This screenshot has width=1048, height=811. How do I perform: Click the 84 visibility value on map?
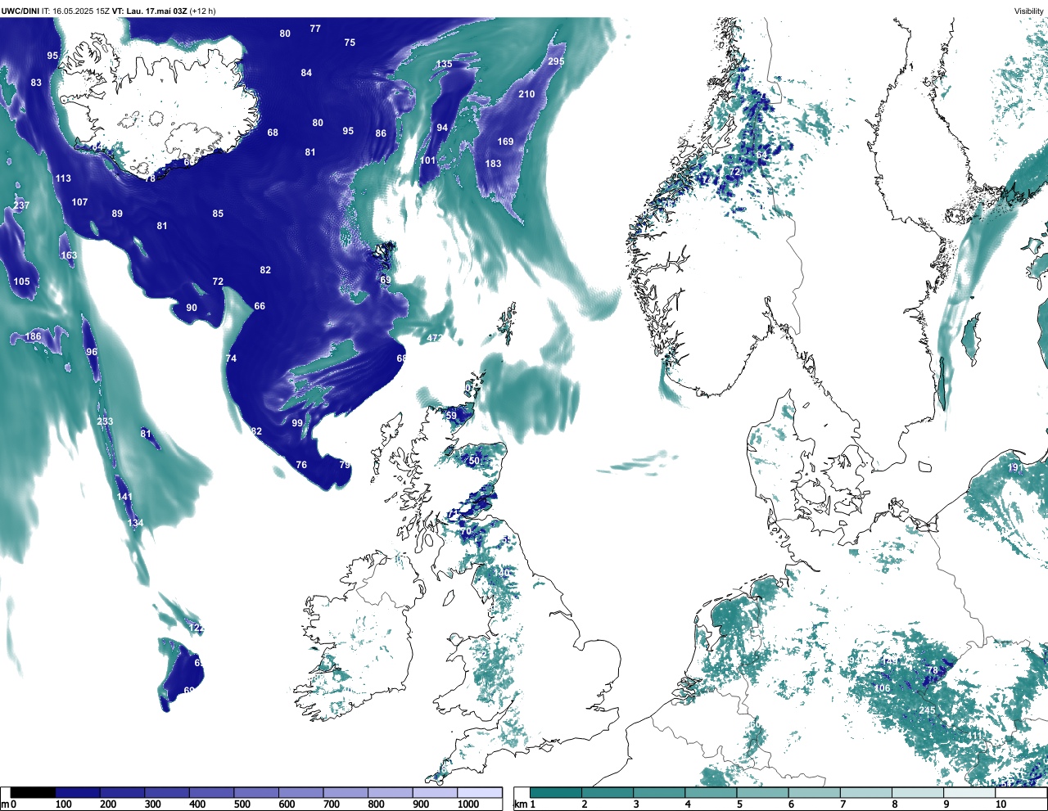(306, 73)
